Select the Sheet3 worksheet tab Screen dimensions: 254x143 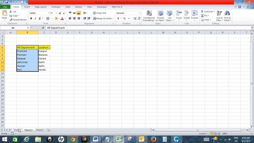point(40,130)
